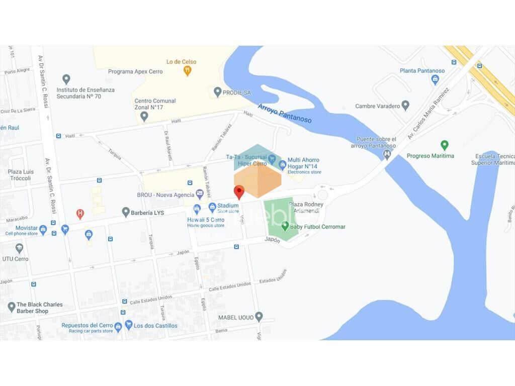Select the Progreso Maritima green marker
The height and width of the screenshot is (386, 515).
[x=445, y=145]
